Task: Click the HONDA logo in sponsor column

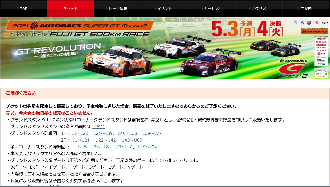Action: (321, 42)
